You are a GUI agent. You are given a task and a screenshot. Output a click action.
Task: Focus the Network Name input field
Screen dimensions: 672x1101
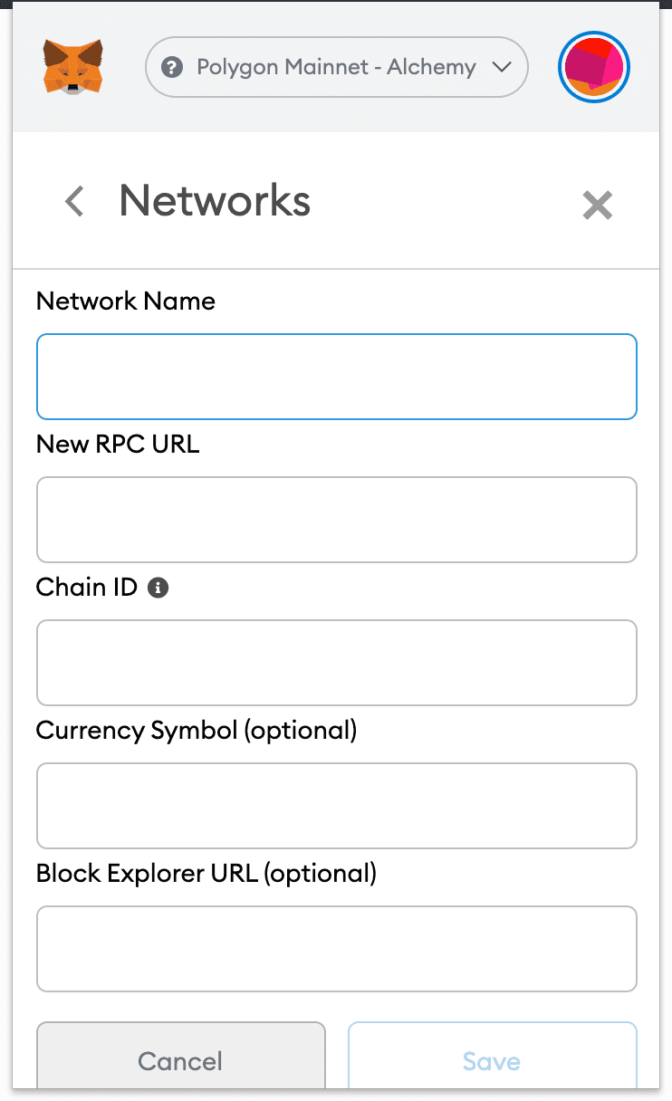tap(336, 377)
